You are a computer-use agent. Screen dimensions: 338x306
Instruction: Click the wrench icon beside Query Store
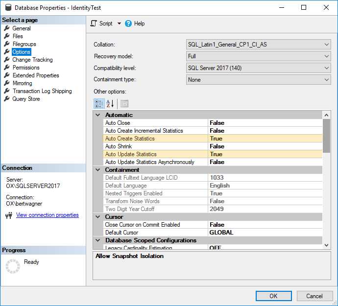tap(7, 98)
